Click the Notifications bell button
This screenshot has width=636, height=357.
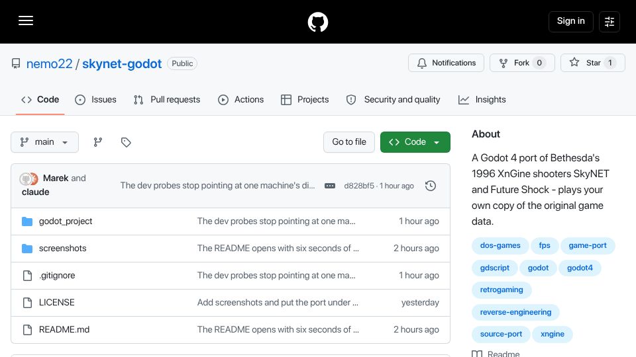click(446, 63)
